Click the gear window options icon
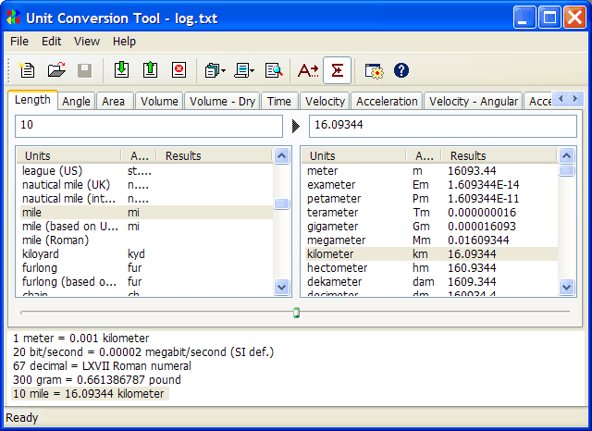The width and height of the screenshot is (592, 431). point(374,69)
